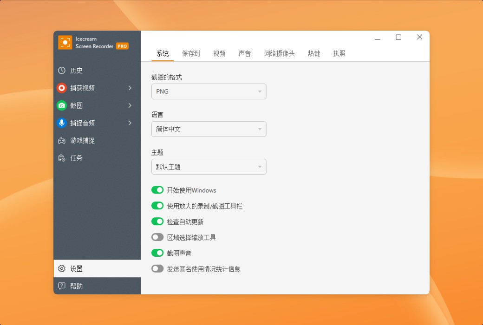
Task: Switch to the 热键 tab
Action: click(x=313, y=53)
